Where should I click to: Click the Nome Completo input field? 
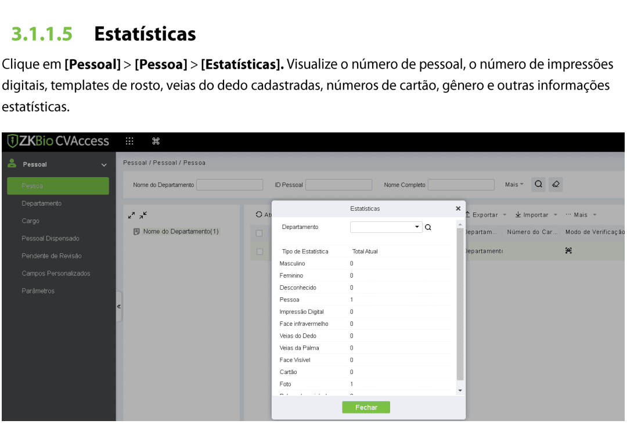[x=461, y=185]
